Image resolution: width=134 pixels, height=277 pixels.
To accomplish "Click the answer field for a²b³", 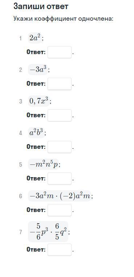I will (x=60, y=147).
